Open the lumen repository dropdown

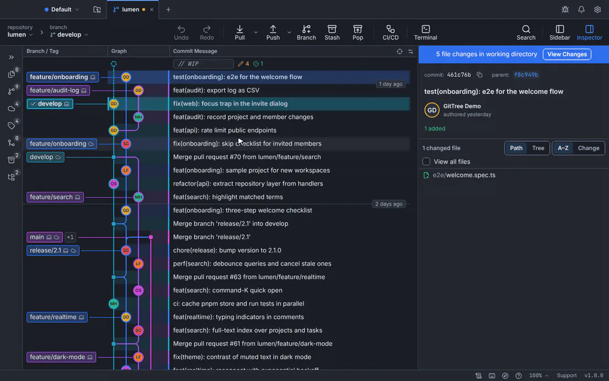click(x=20, y=34)
